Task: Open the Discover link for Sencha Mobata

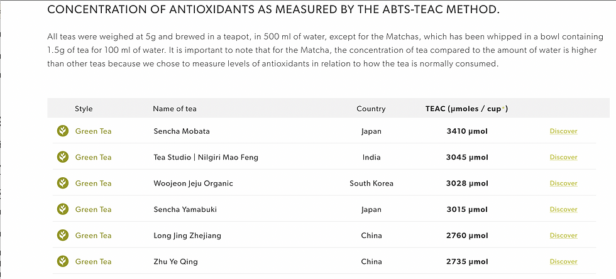Action: click(x=563, y=131)
